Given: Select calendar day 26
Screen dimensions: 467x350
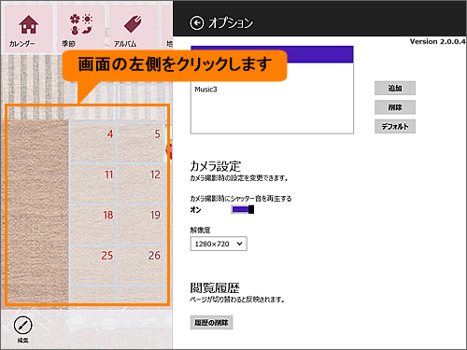Looking at the screenshot, I should point(141,265).
